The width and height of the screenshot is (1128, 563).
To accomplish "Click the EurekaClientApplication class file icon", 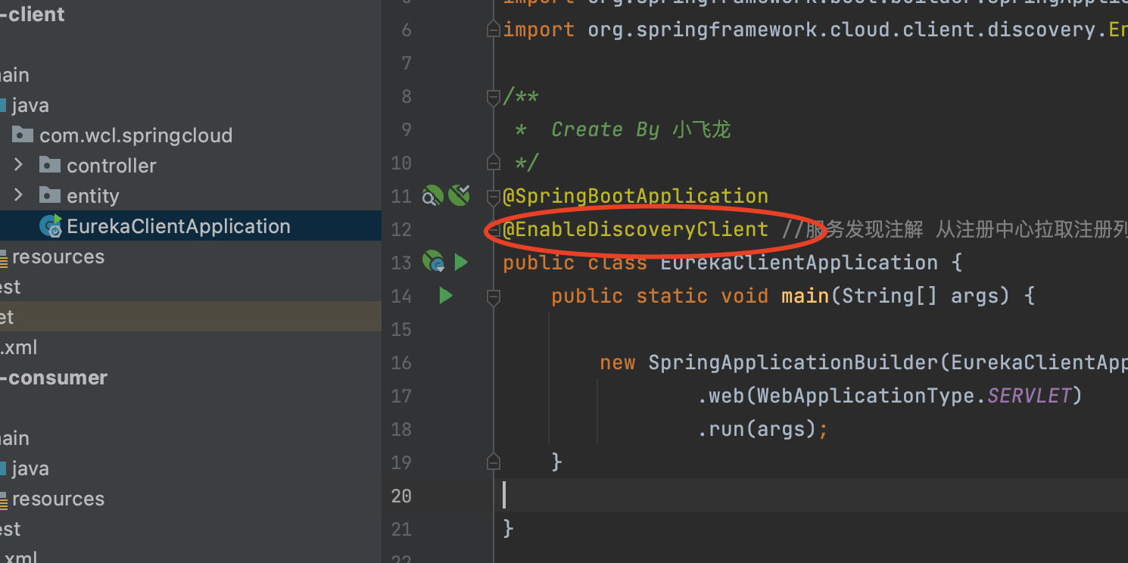I will click(51, 226).
